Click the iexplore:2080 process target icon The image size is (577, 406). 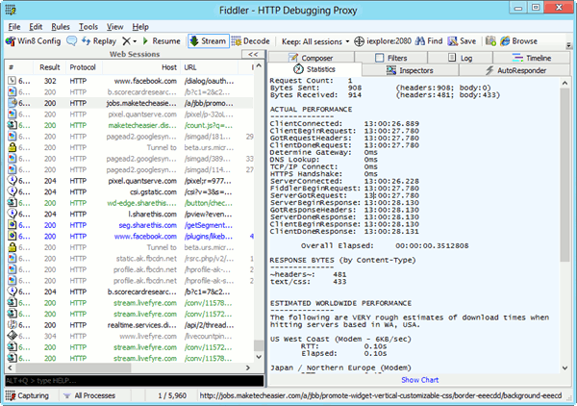click(359, 41)
